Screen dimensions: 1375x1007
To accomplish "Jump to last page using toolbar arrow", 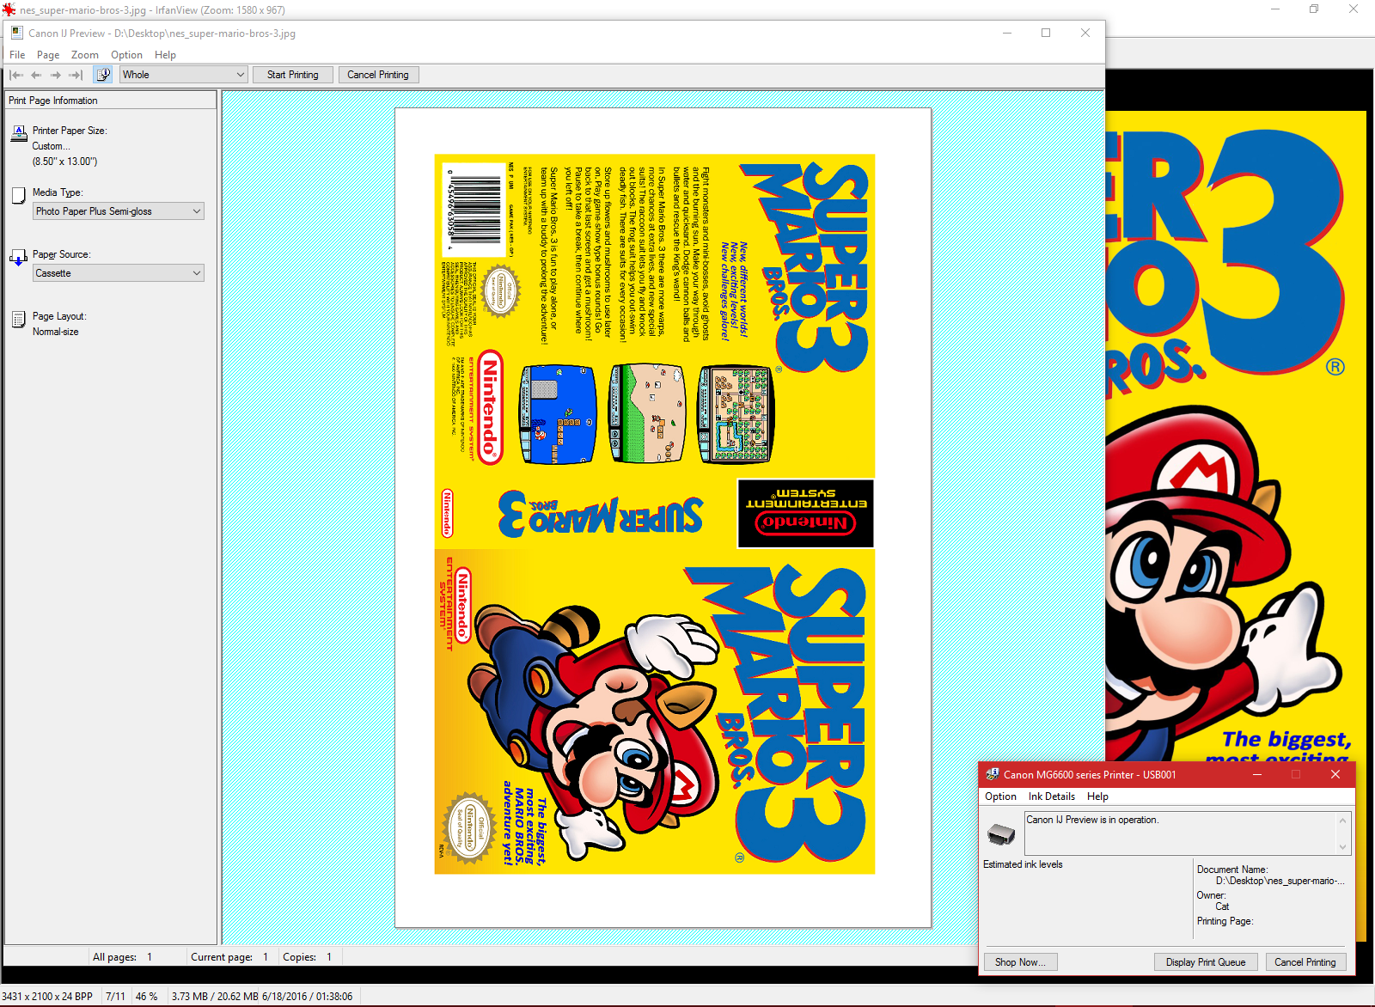I will pyautogui.click(x=76, y=75).
